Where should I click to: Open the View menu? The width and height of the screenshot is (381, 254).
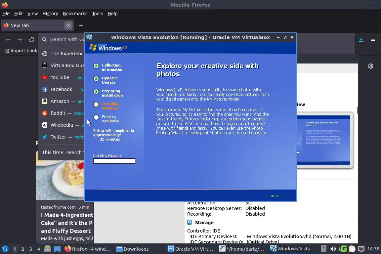[32, 14]
